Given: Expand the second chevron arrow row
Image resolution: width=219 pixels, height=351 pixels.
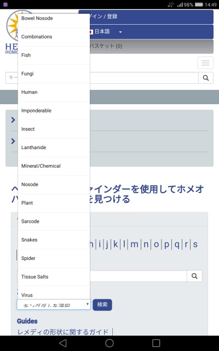Looking at the screenshot, I should click(x=13, y=141).
